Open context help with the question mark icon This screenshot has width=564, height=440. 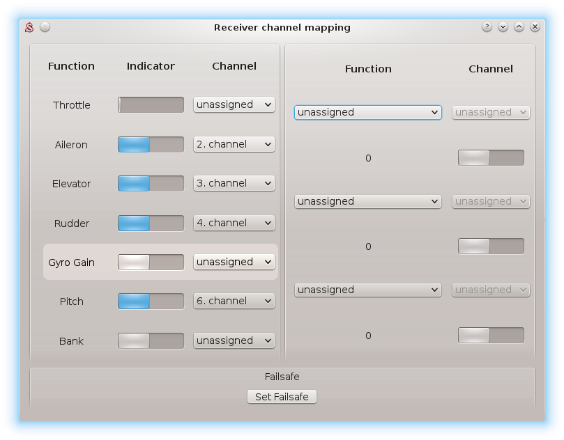[x=486, y=26]
